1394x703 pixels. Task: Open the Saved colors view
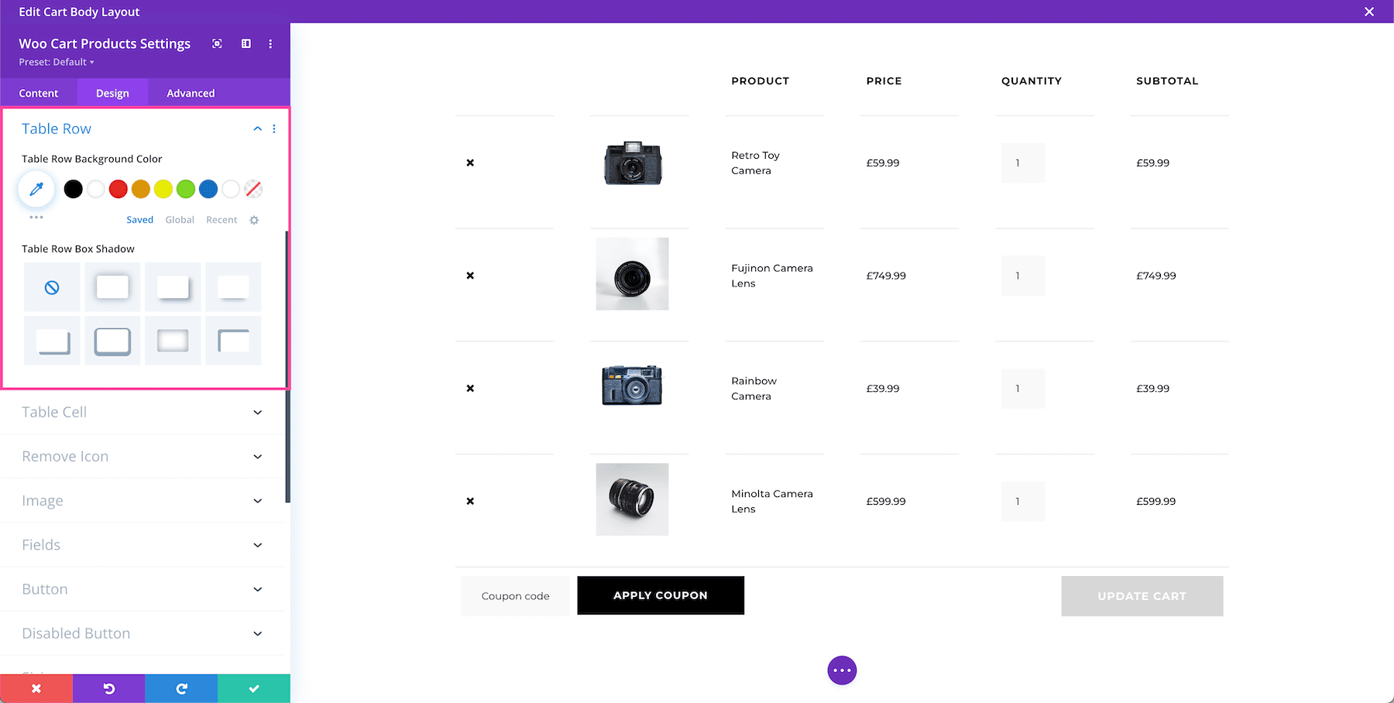tap(139, 220)
